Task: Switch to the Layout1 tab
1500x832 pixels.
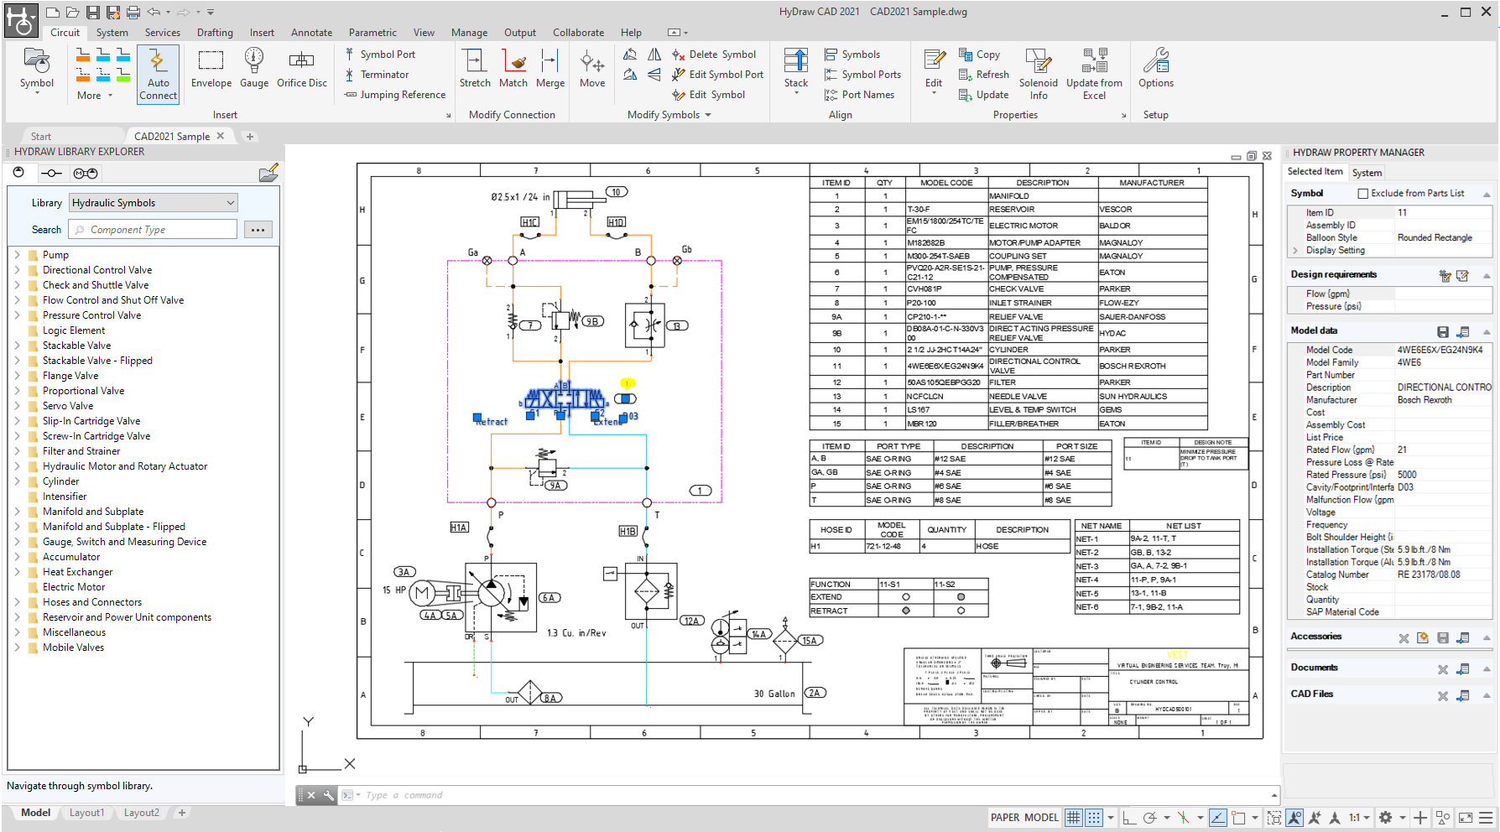Action: 86,813
